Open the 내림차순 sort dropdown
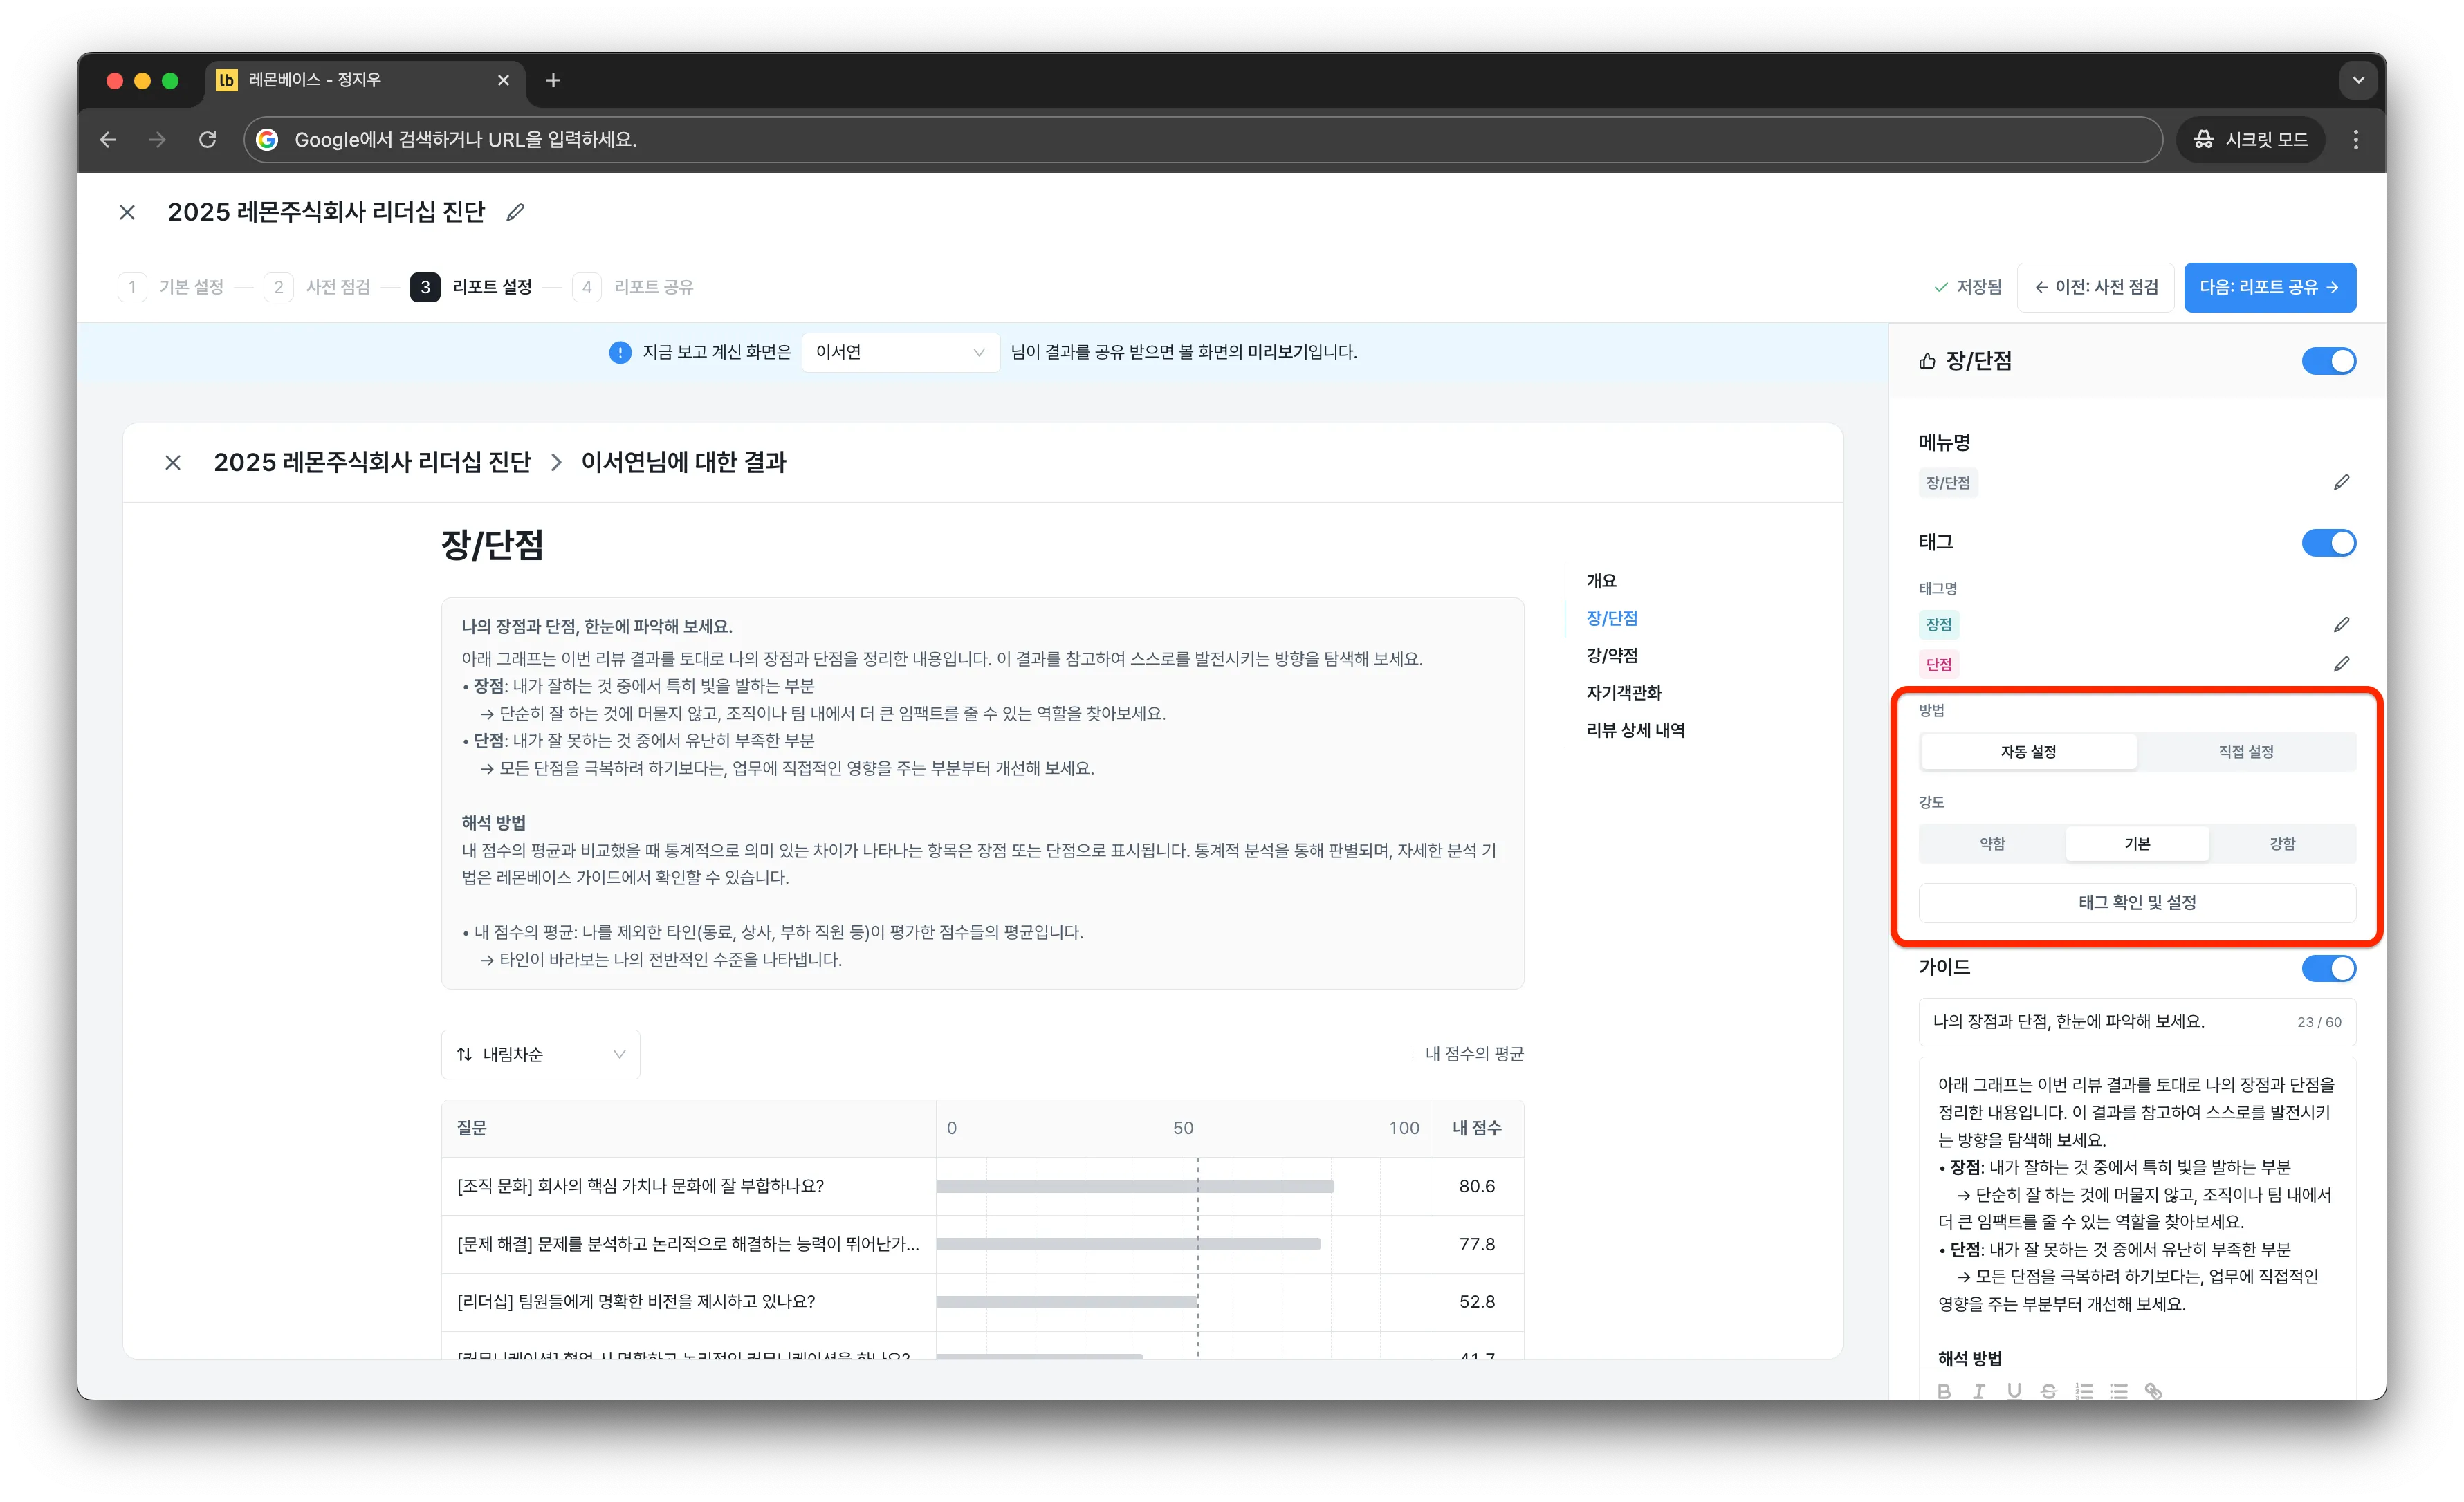This screenshot has height=1502, width=2464. [x=540, y=1054]
